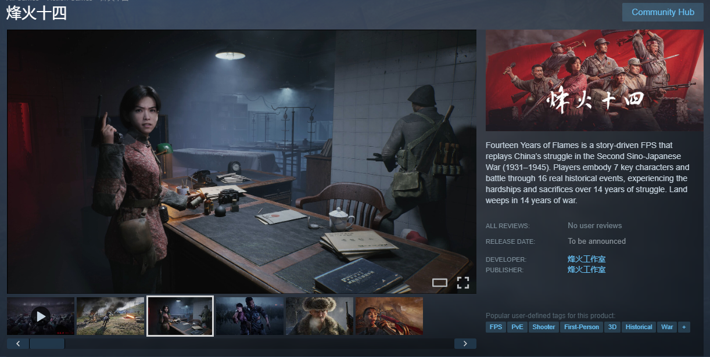Click the 'No user reviews' text
The height and width of the screenshot is (357, 710).
coord(594,226)
